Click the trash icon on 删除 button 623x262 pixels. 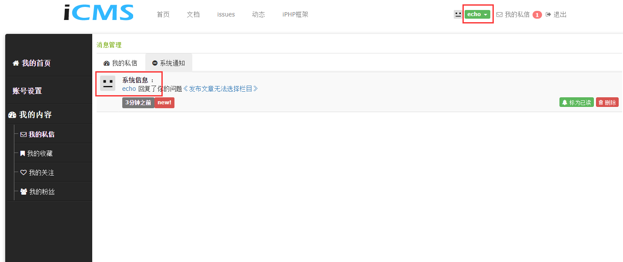click(x=601, y=103)
